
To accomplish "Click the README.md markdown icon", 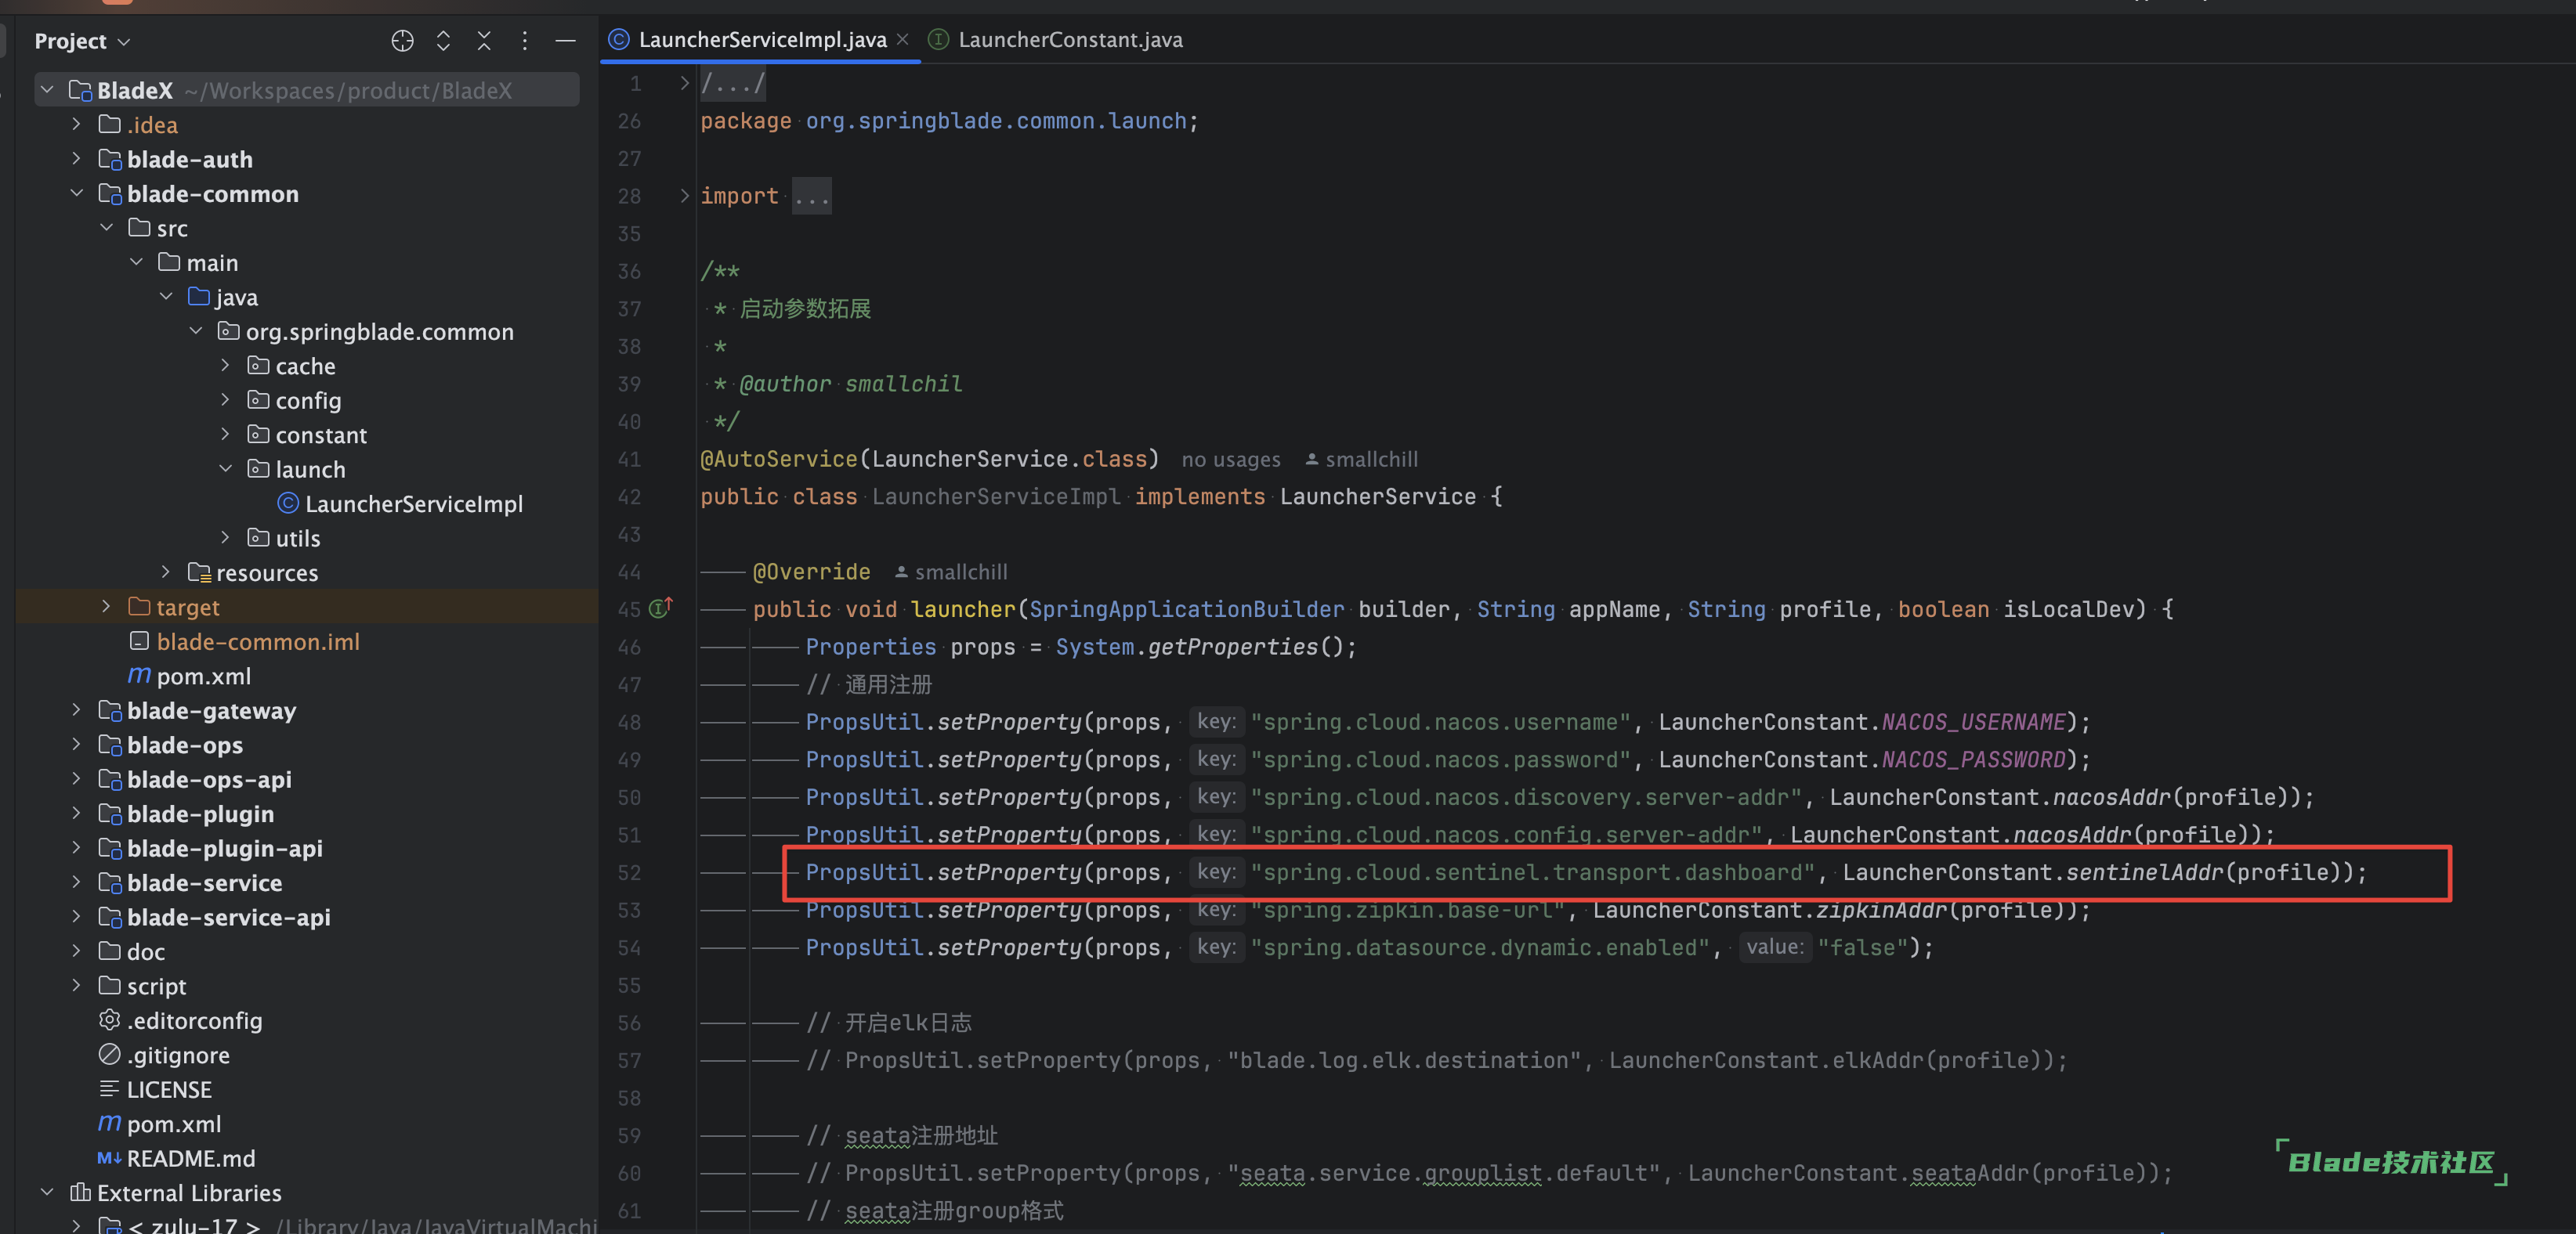I will tap(110, 1158).
